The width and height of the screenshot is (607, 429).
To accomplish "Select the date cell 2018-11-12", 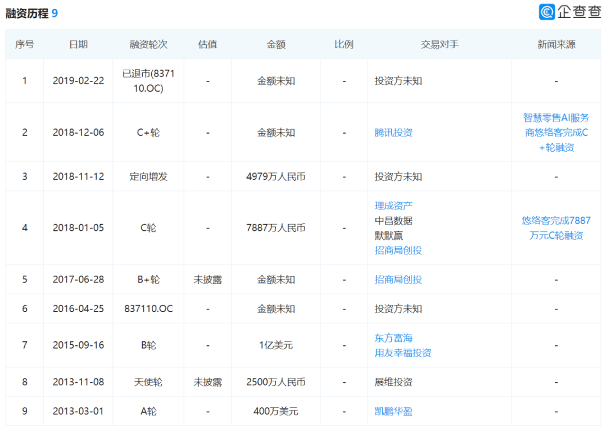I will coord(78,177).
